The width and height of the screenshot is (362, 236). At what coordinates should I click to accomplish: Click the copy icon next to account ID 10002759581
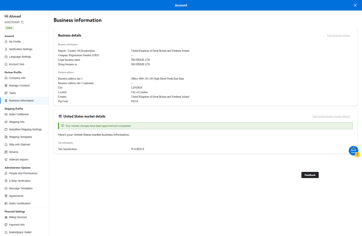23,22
